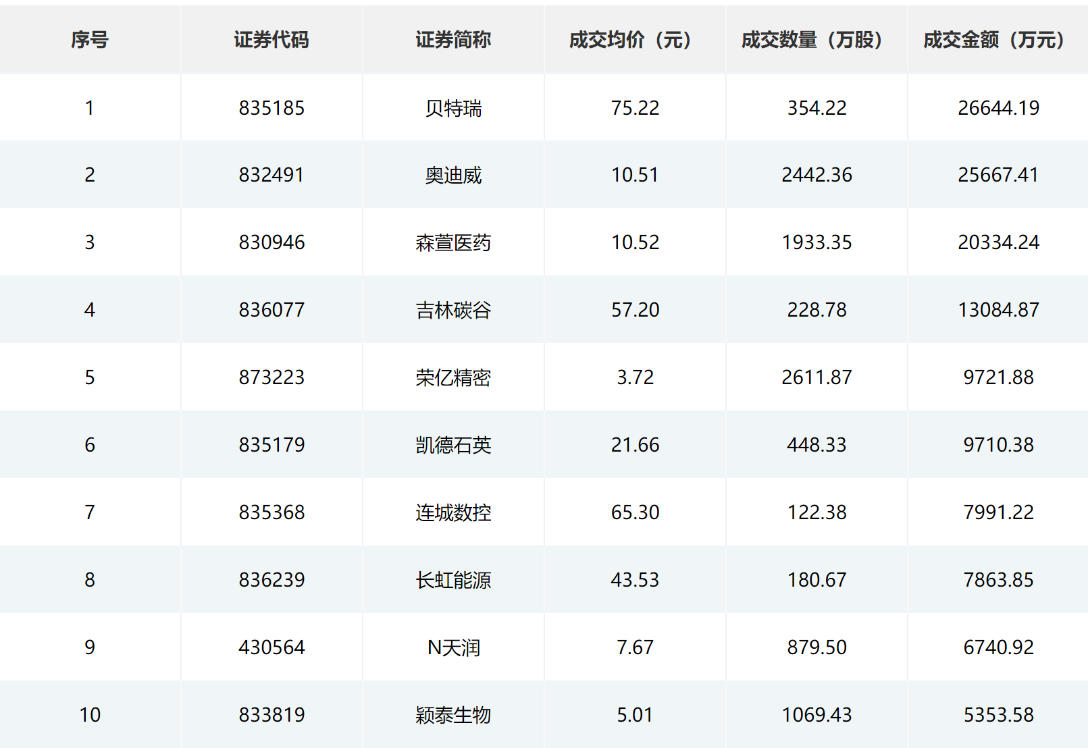The height and width of the screenshot is (748, 1088).
Task: Click volume value 1069.43
Action: 817,715
